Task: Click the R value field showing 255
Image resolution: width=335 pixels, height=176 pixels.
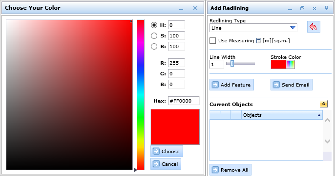Action: [x=176, y=63]
